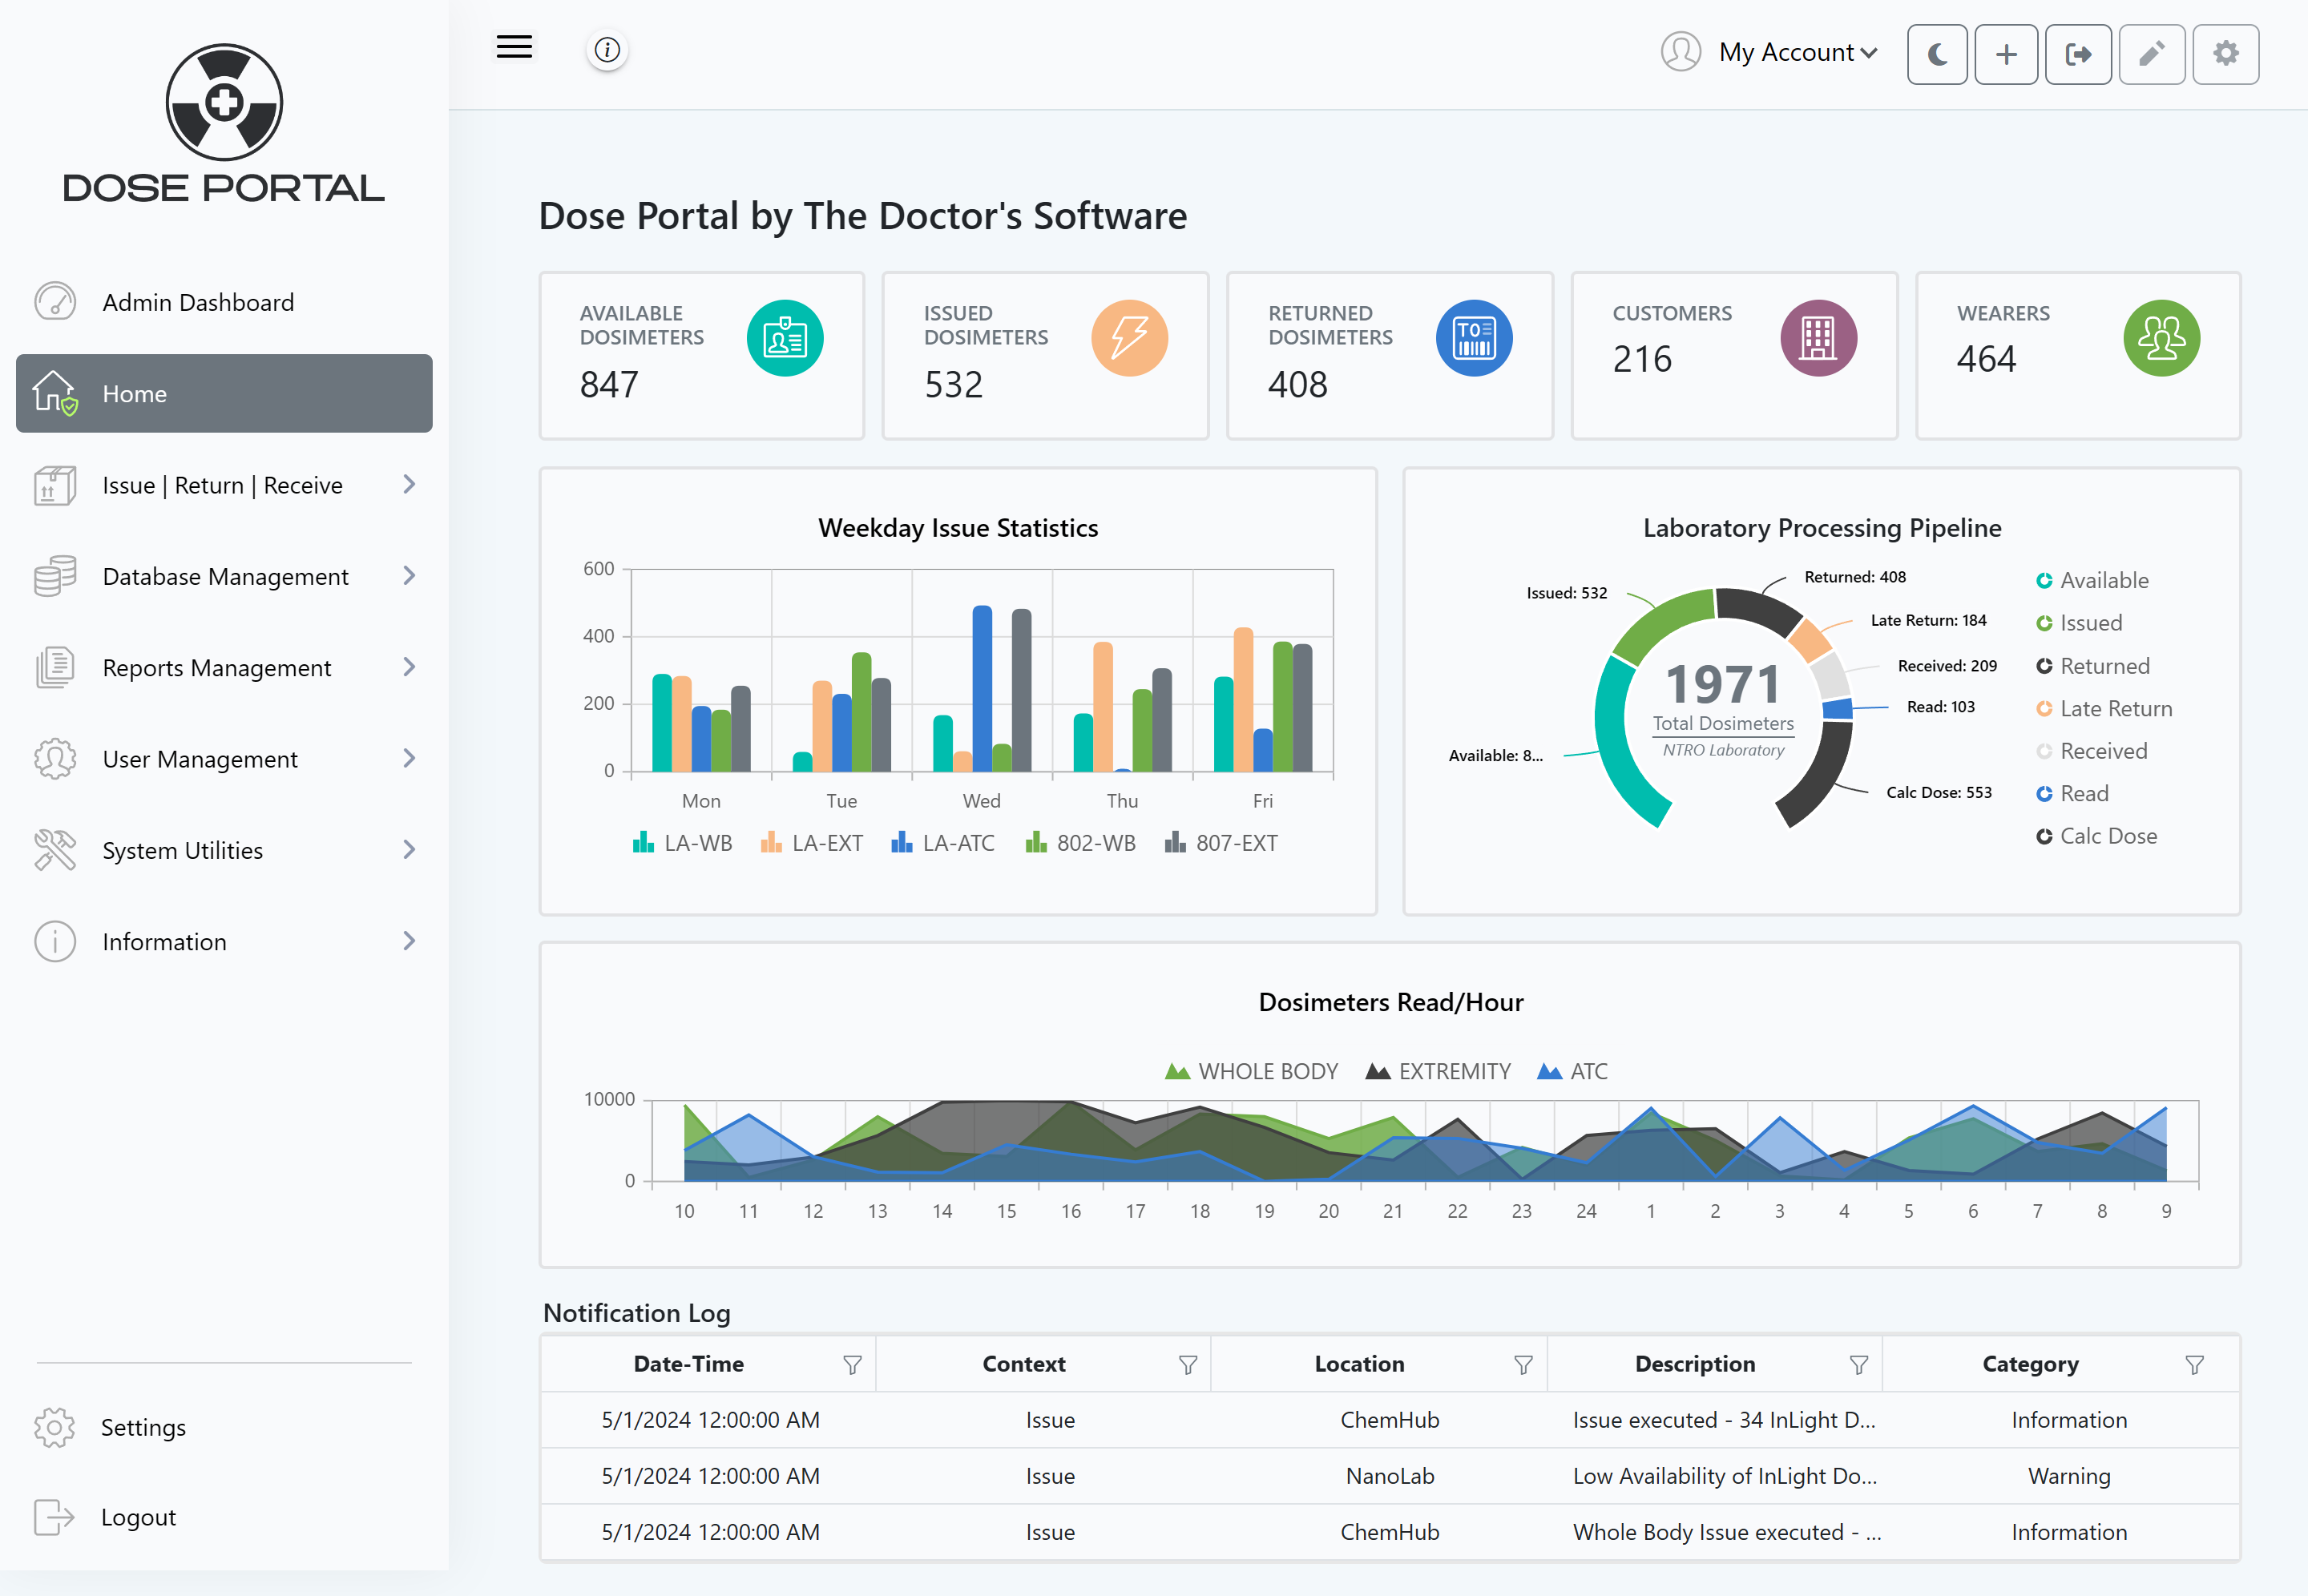Expand the Database Management menu
This screenshot has height=1596, width=2308.
pyautogui.click(x=225, y=577)
